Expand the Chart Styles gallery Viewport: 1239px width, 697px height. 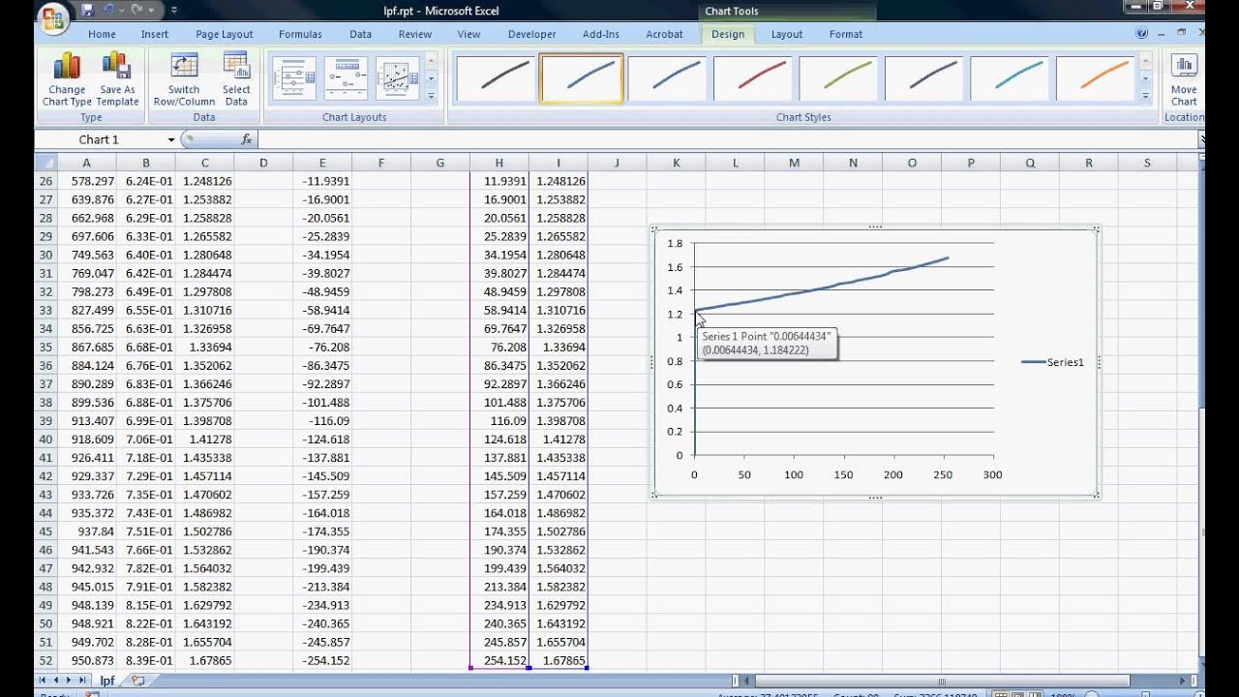pos(1146,96)
